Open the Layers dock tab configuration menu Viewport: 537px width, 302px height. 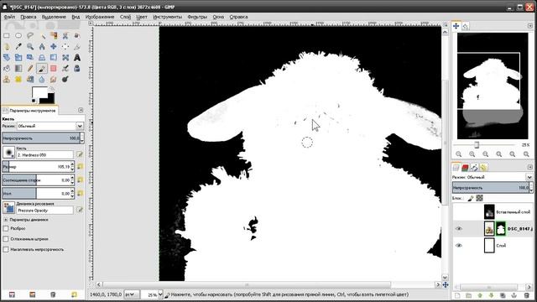529,167
